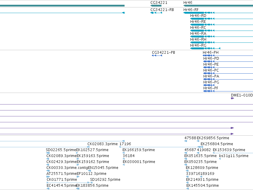Select the EK050235.5prime EST label

pyautogui.click(x=200, y=162)
